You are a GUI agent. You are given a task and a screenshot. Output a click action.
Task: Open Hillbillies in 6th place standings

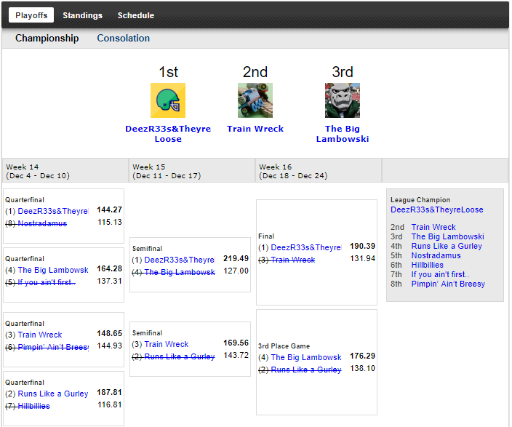[428, 265]
